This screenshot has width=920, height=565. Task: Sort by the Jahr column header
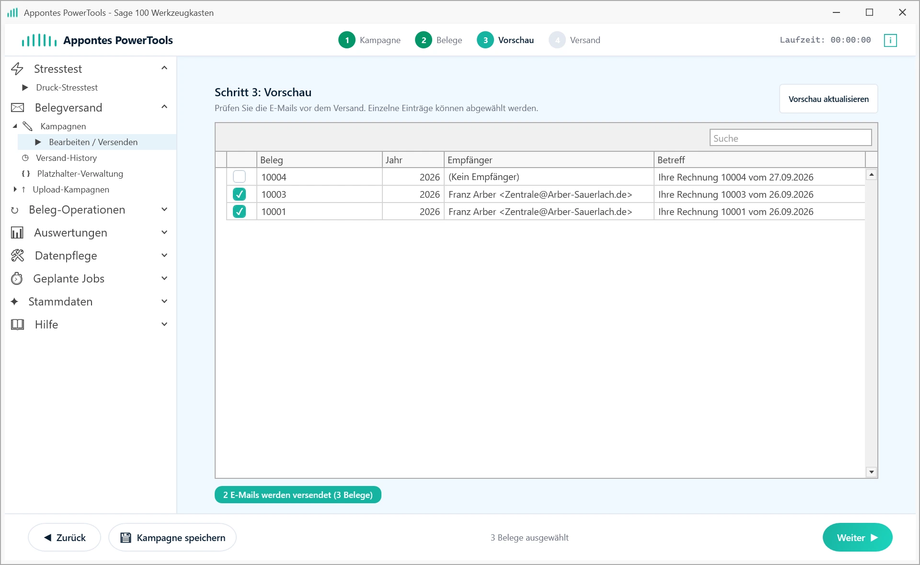point(413,160)
